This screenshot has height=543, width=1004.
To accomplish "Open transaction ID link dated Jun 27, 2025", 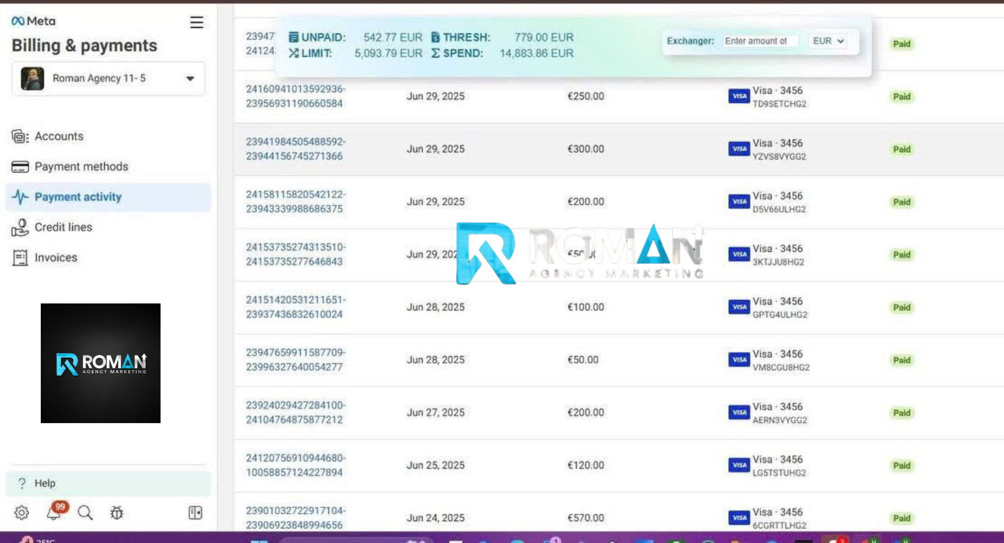I will 295,413.
